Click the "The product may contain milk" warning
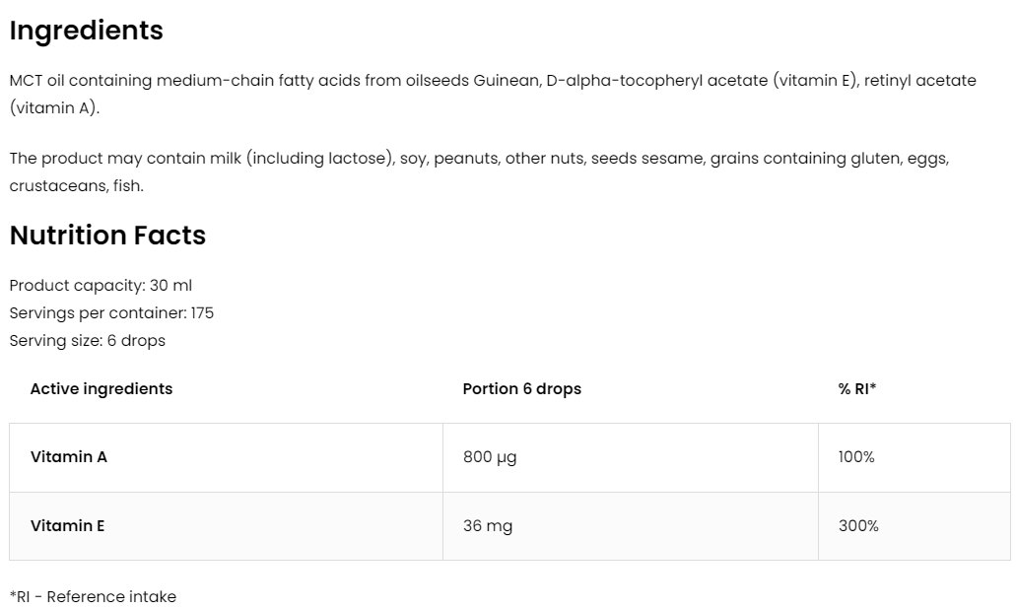 click(125, 159)
